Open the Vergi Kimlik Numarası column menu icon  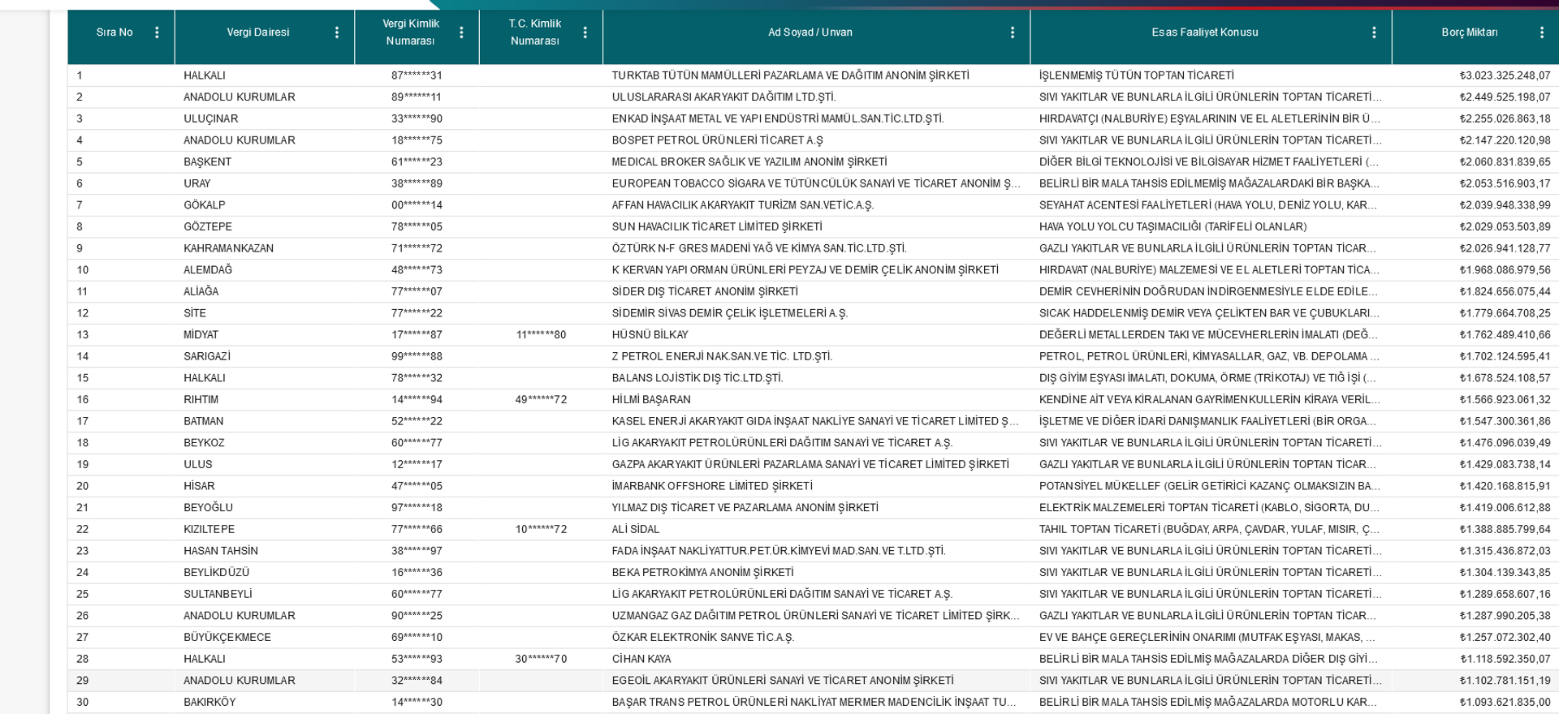tap(461, 32)
